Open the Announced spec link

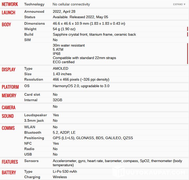pos(34,11)
